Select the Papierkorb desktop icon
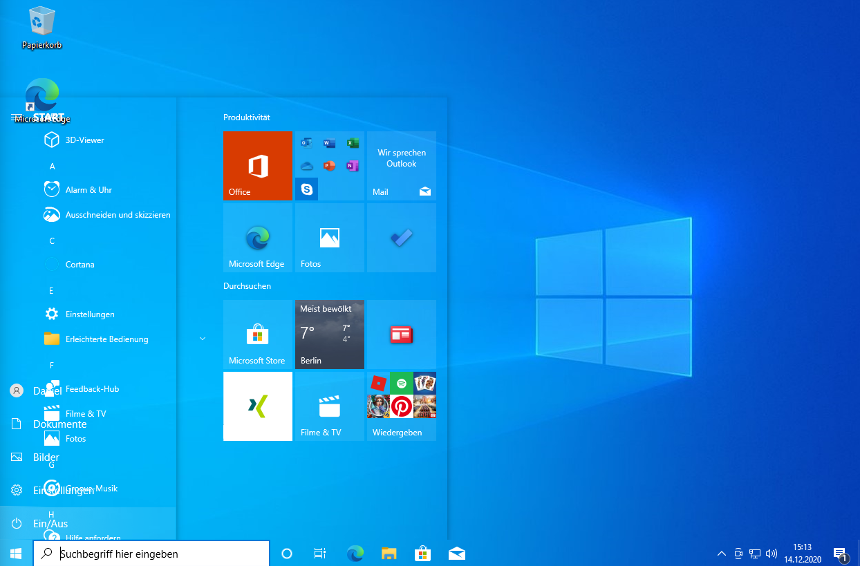The height and width of the screenshot is (566, 860). (42, 28)
